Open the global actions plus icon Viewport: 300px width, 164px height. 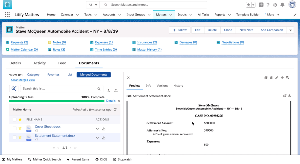coord(261,5)
